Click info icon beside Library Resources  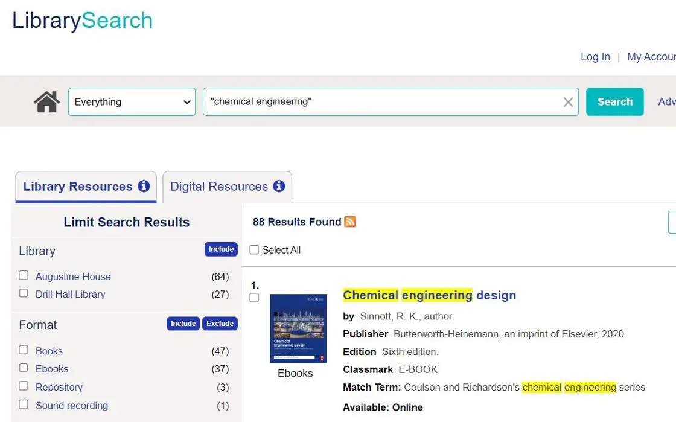coord(144,186)
